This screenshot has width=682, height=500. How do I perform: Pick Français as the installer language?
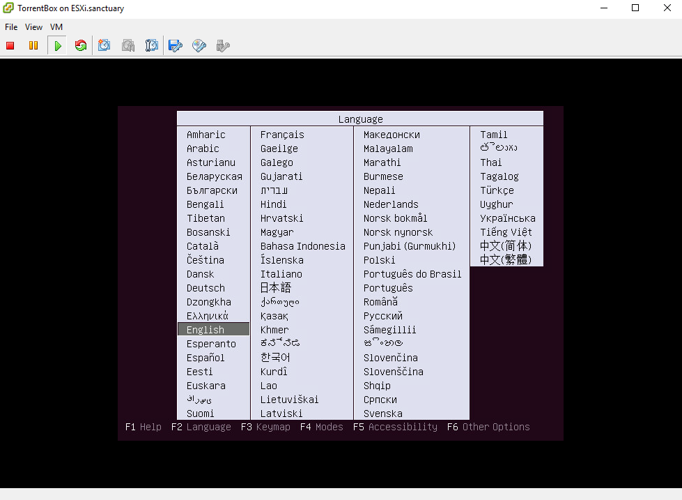[282, 135]
